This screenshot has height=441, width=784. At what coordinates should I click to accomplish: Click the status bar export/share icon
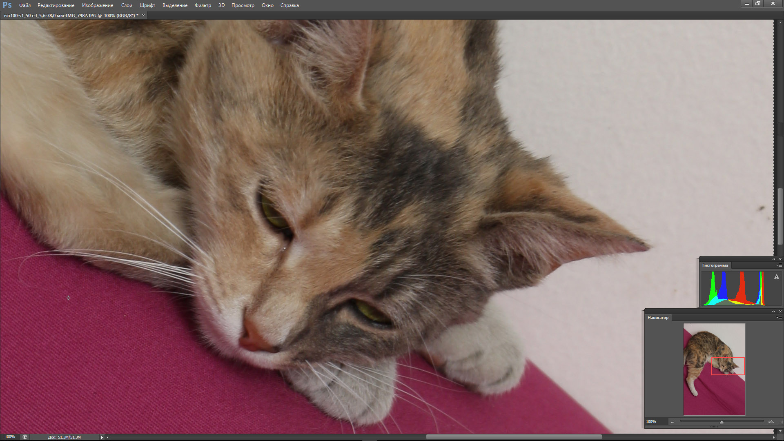click(25, 437)
